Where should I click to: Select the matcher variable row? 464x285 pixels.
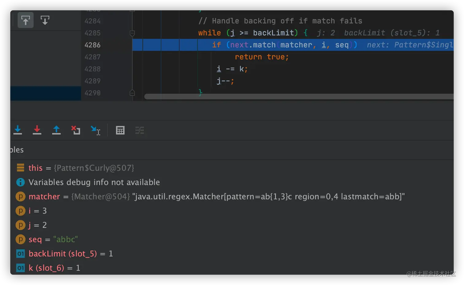click(x=232, y=196)
